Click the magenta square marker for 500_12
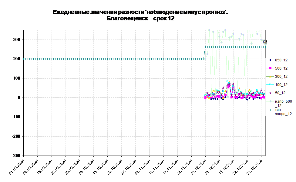This screenshot has width=296, height=182. click(x=270, y=68)
